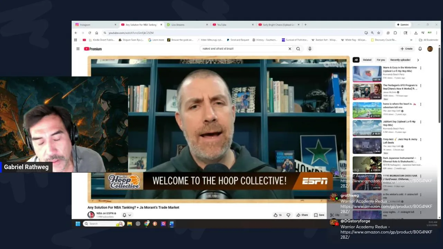The image size is (443, 249).
Task: Open the Dark Japanese Instrumental thumbnail
Action: click(367, 164)
